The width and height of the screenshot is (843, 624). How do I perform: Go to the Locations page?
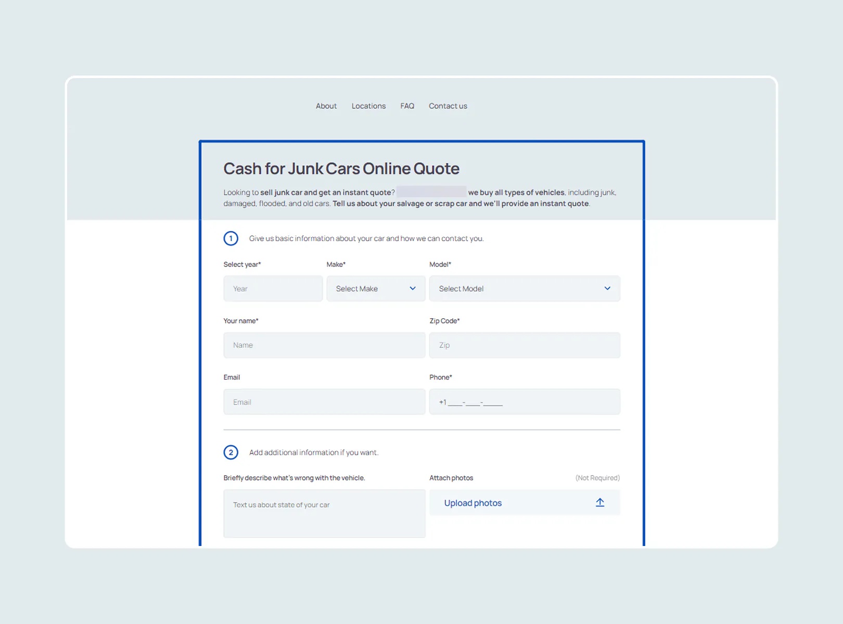[368, 106]
